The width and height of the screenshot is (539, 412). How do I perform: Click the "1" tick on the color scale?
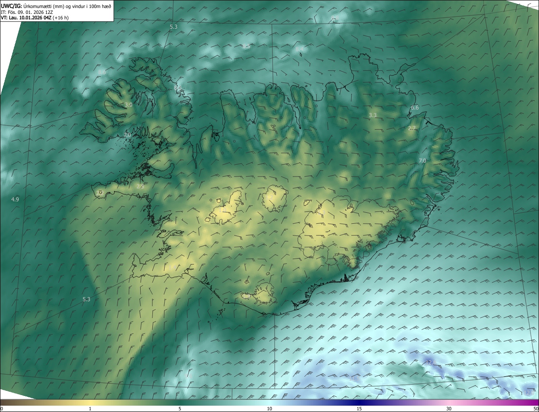90,409
